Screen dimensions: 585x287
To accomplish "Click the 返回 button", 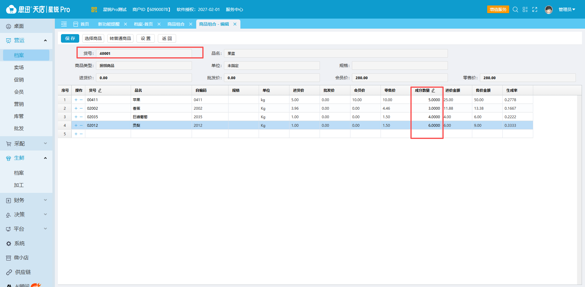I will 167,38.
